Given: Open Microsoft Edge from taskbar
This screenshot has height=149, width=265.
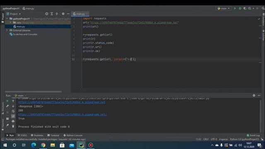Looking at the screenshot, I should point(34,145).
